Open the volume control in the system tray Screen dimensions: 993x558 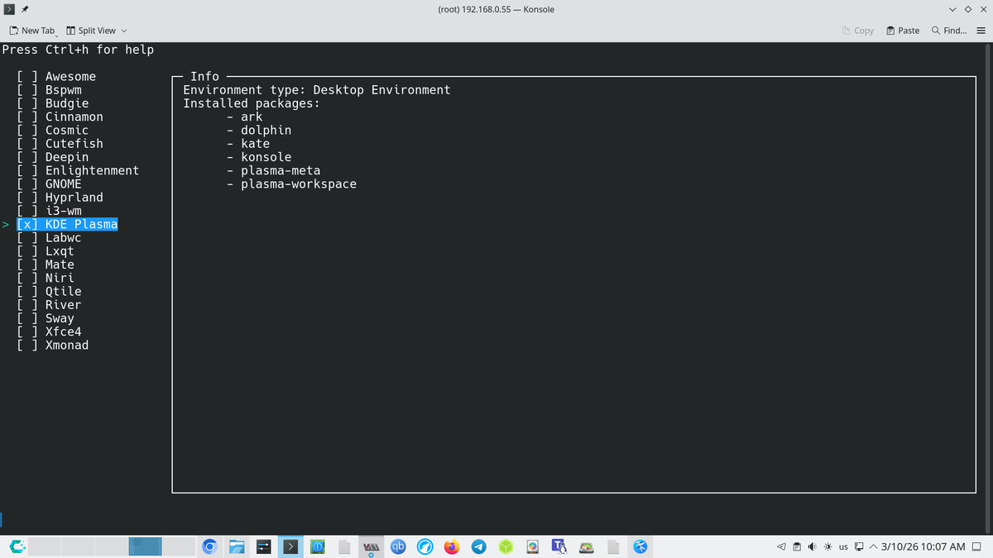pyautogui.click(x=813, y=546)
